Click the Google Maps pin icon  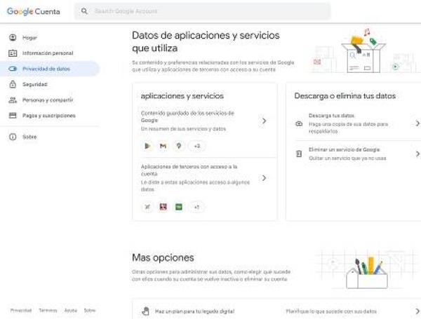(179, 146)
